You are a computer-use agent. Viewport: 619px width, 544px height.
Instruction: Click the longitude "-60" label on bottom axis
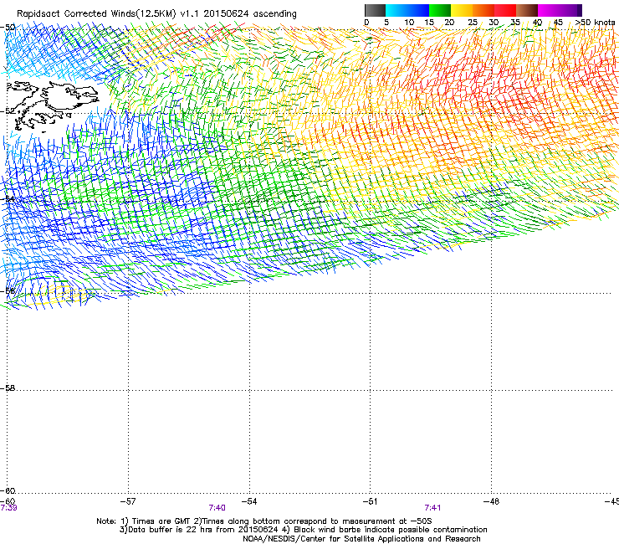tap(8, 501)
